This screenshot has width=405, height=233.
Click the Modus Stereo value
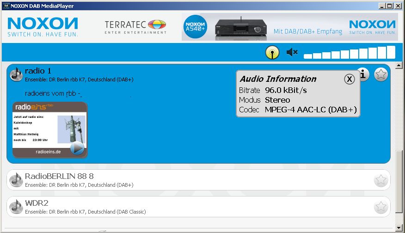[x=277, y=100]
